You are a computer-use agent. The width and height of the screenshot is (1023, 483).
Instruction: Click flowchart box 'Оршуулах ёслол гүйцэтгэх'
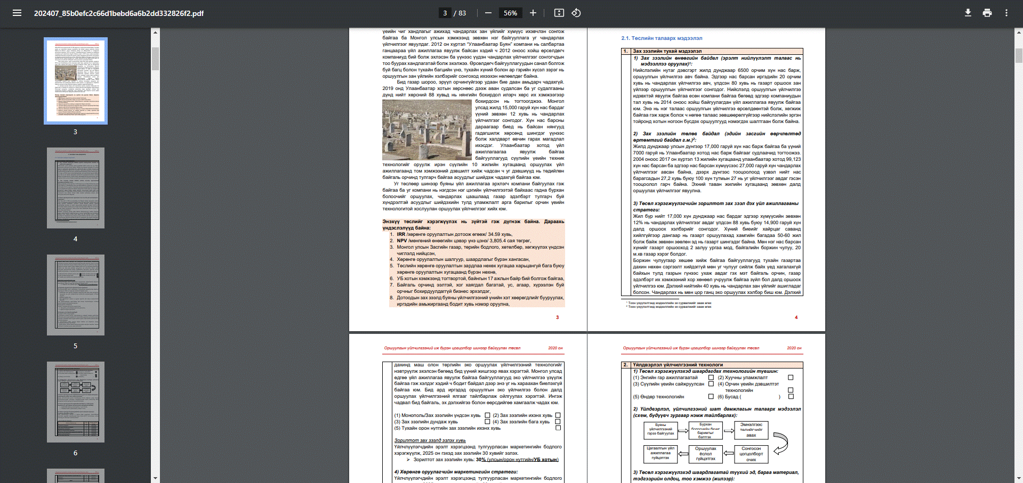click(x=705, y=453)
